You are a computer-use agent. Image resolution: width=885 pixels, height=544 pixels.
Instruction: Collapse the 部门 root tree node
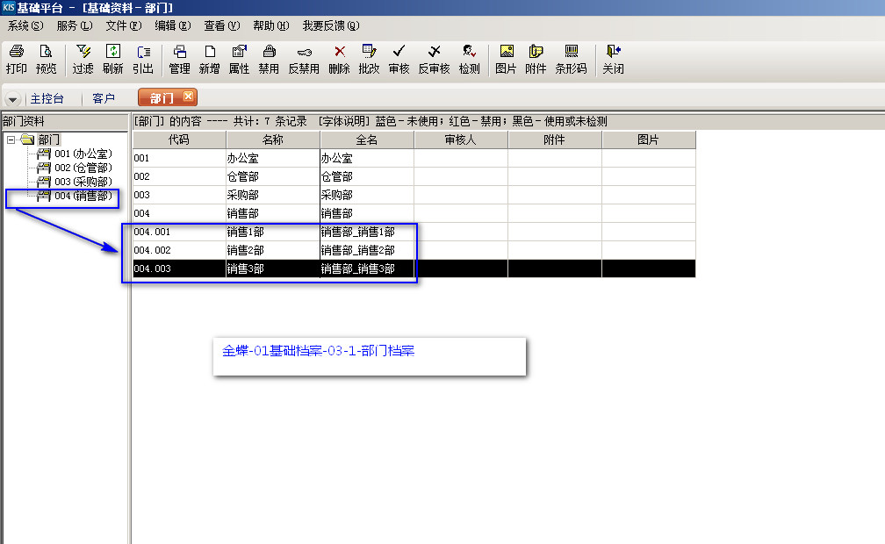[x=11, y=140]
